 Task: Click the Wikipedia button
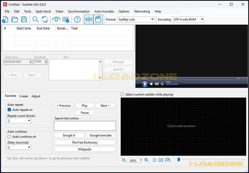point(85,149)
